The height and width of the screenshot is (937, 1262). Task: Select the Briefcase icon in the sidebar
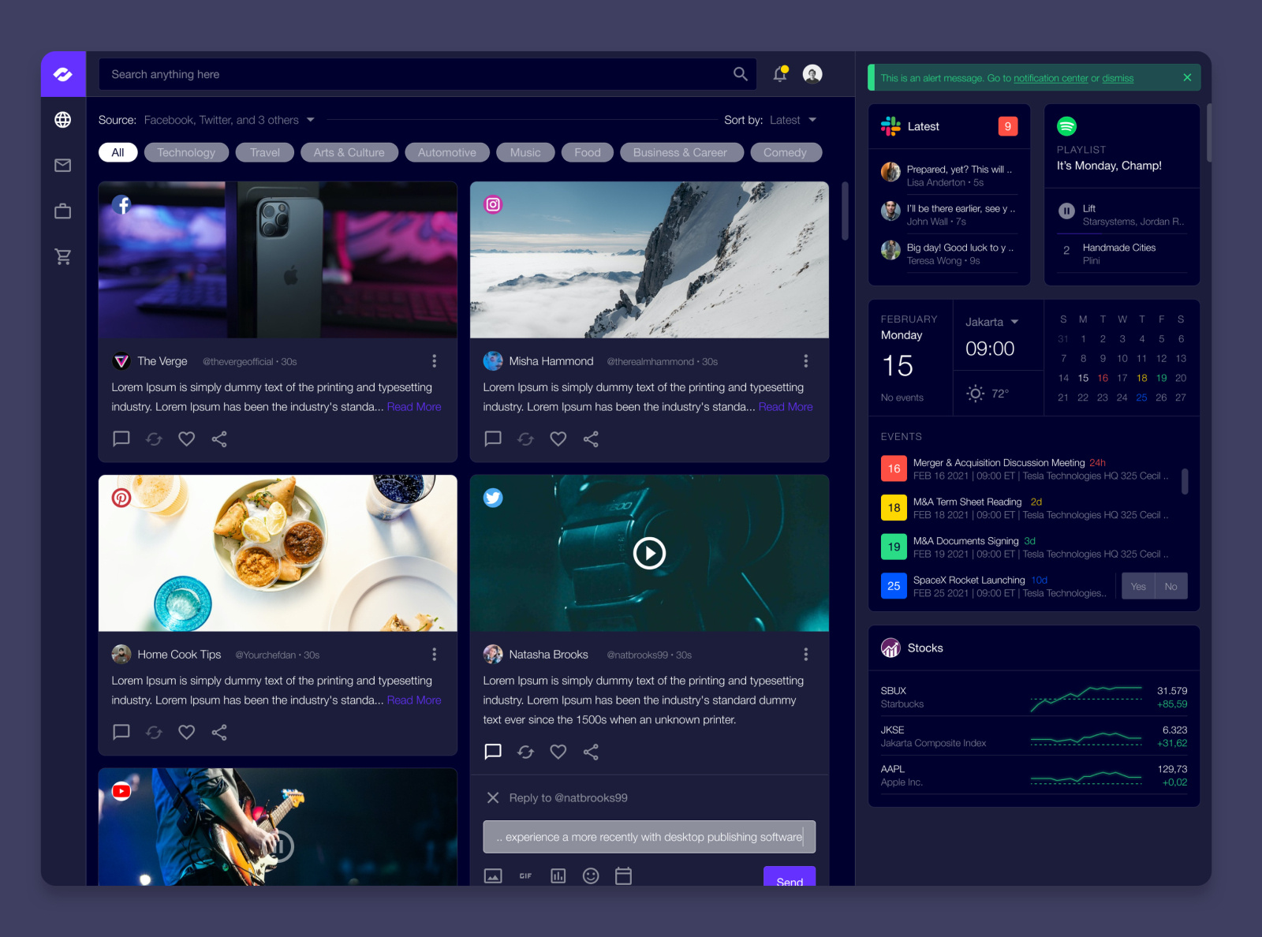coord(62,211)
